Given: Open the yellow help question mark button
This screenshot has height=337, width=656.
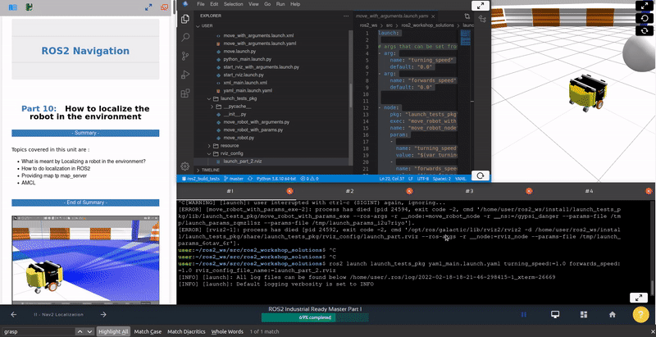Looking at the screenshot, I should (x=640, y=314).
